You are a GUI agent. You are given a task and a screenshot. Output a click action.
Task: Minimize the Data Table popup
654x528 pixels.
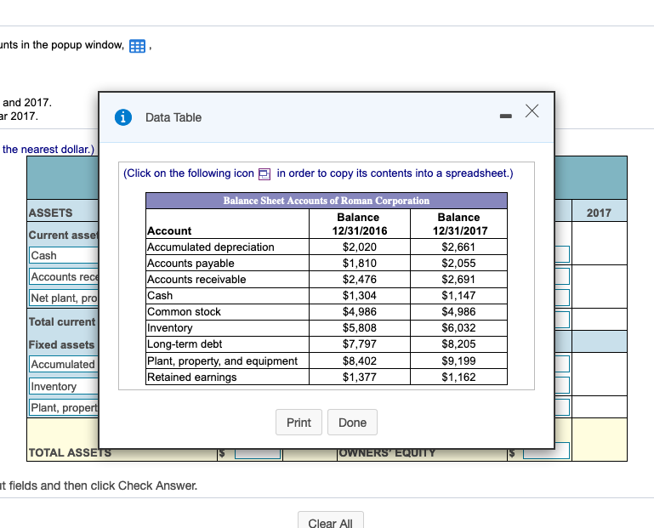505,116
